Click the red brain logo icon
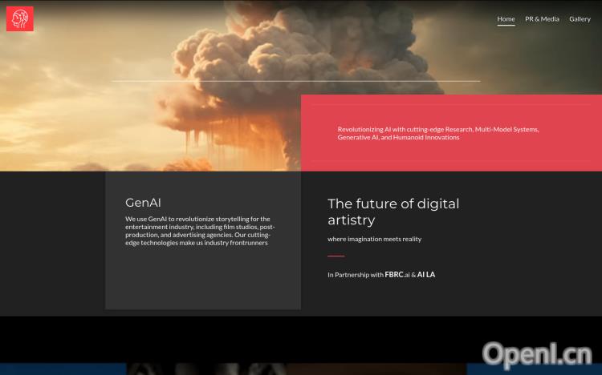 point(20,18)
